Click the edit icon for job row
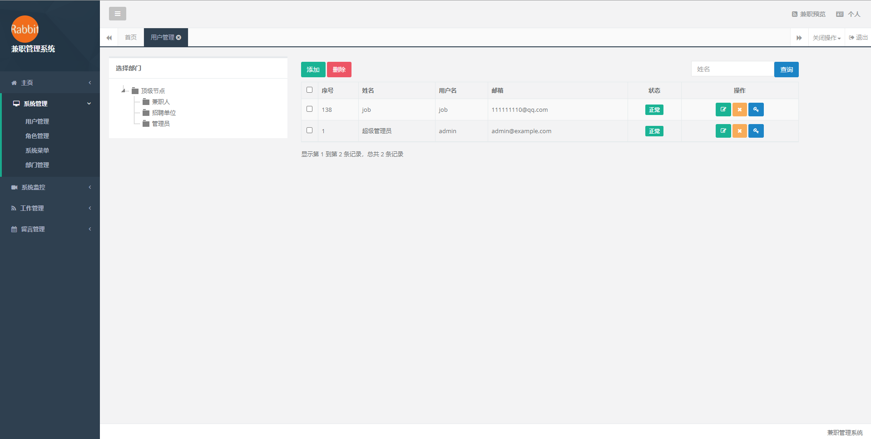871x439 pixels. 723,110
